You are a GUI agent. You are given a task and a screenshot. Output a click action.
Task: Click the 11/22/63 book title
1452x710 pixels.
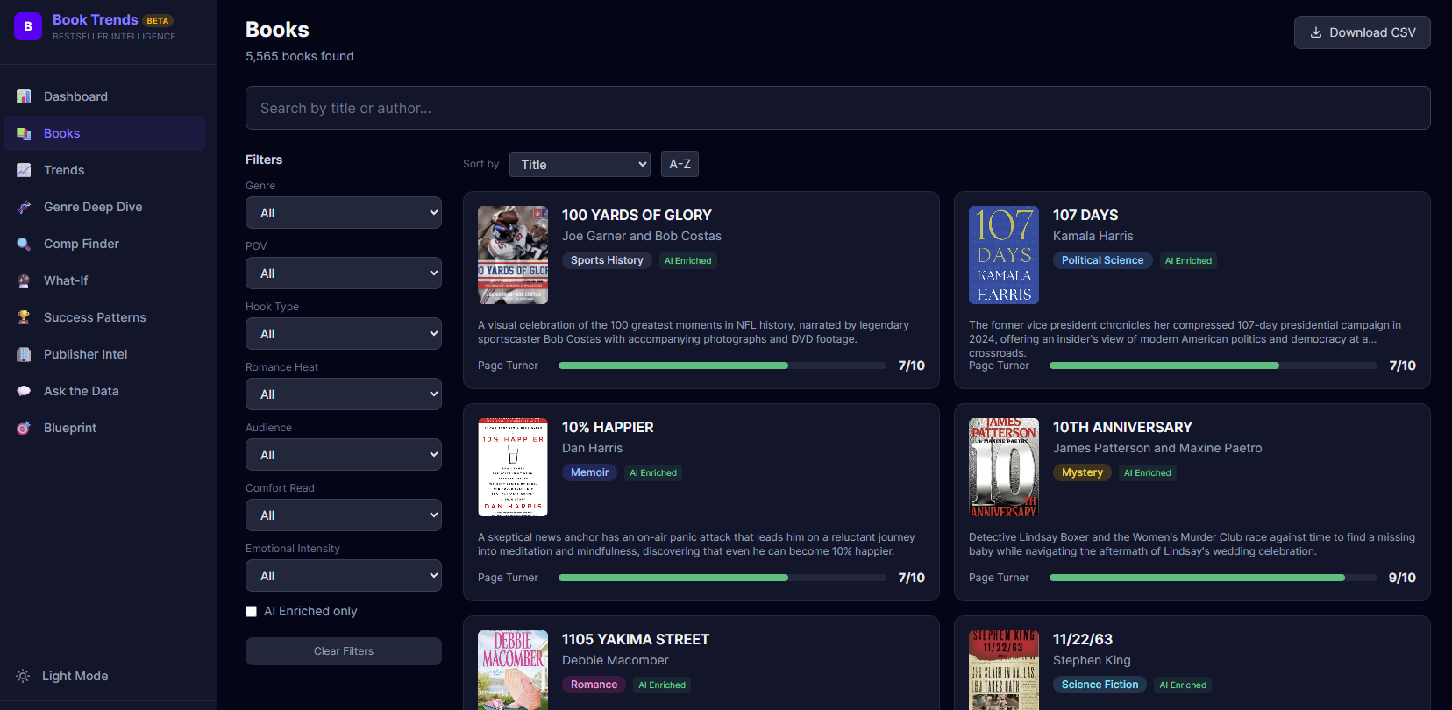pyautogui.click(x=1083, y=639)
